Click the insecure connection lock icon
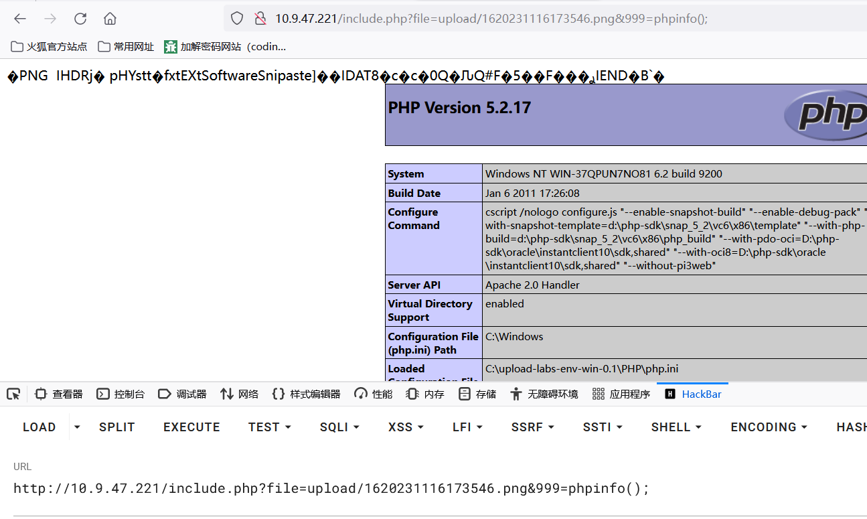The width and height of the screenshot is (867, 519). 260,19
